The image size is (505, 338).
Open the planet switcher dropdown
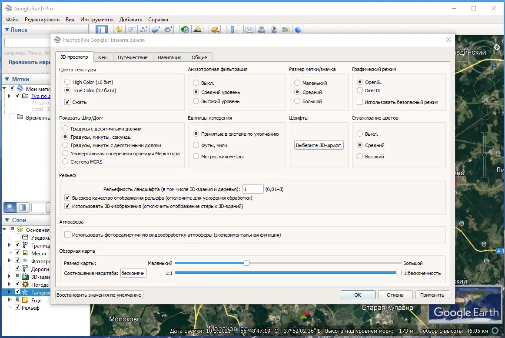[215, 30]
